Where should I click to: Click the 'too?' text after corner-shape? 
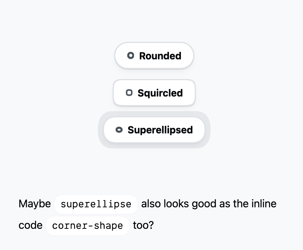143,226
